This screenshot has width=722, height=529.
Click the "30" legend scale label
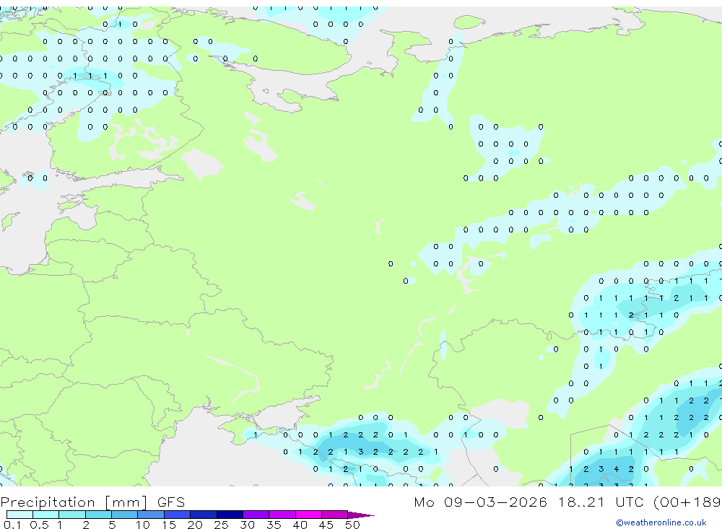pyautogui.click(x=247, y=525)
